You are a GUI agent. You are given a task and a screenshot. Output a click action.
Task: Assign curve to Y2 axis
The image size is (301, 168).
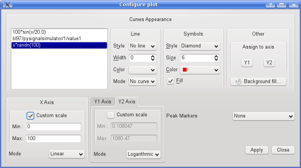[x=269, y=63]
